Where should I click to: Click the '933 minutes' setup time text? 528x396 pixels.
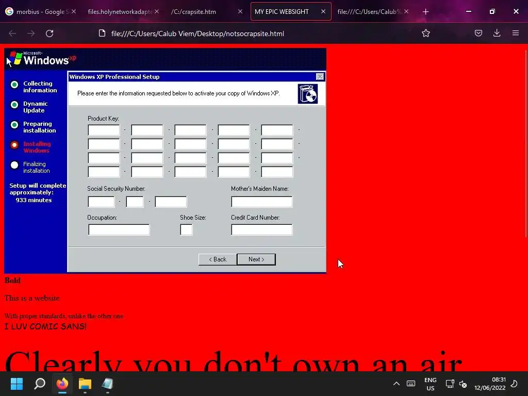34,200
